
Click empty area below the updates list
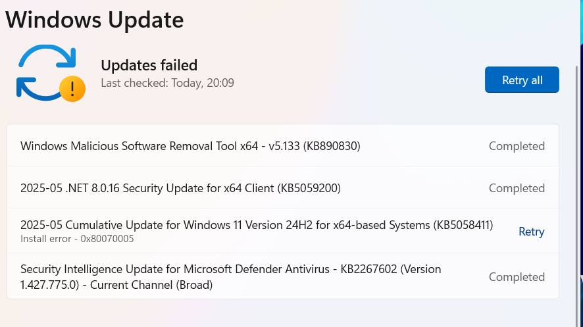pos(282,313)
